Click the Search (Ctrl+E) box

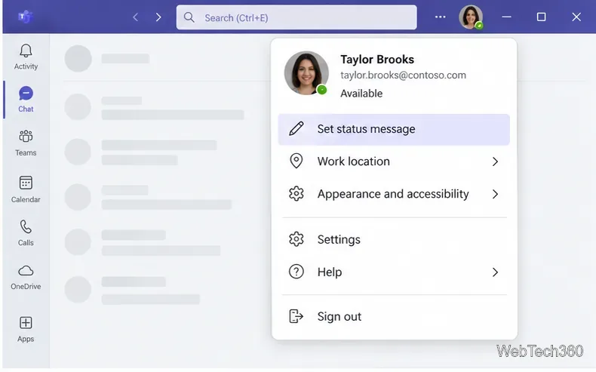click(296, 17)
